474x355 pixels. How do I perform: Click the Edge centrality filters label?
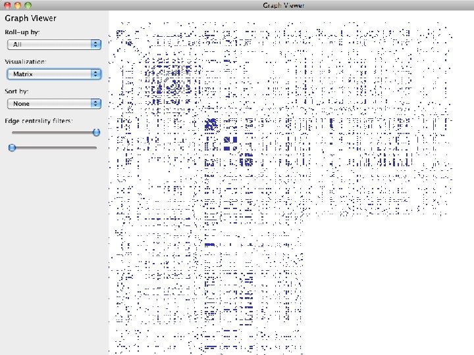coord(39,121)
